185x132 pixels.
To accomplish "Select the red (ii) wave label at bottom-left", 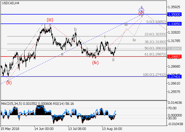I will coord(9,83).
